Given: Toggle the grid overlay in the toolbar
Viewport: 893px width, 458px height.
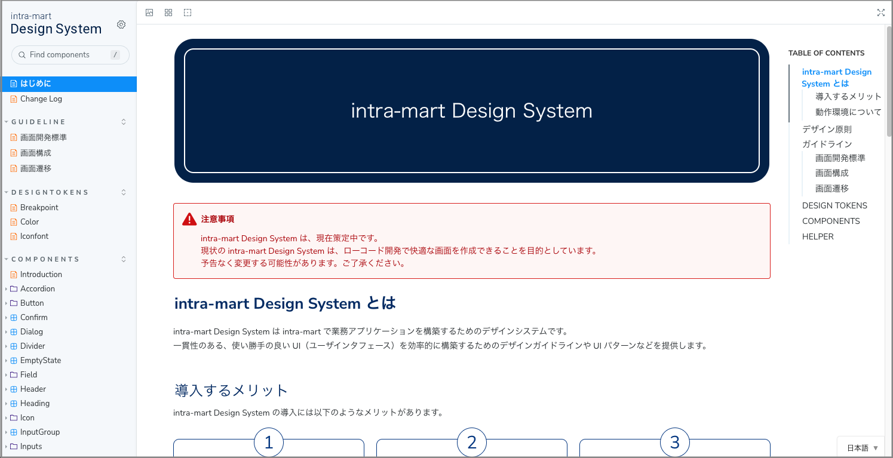Looking at the screenshot, I should coord(168,12).
